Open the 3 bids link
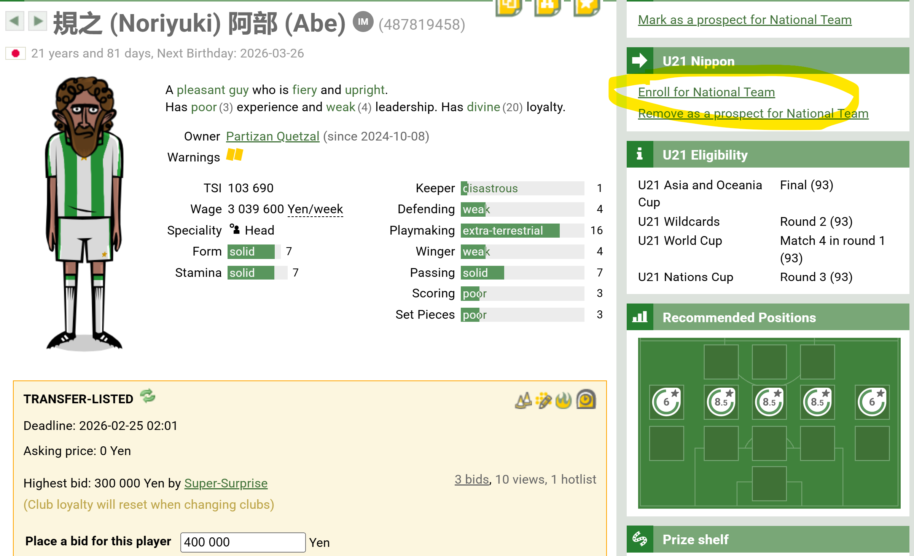This screenshot has width=914, height=556. tap(471, 479)
